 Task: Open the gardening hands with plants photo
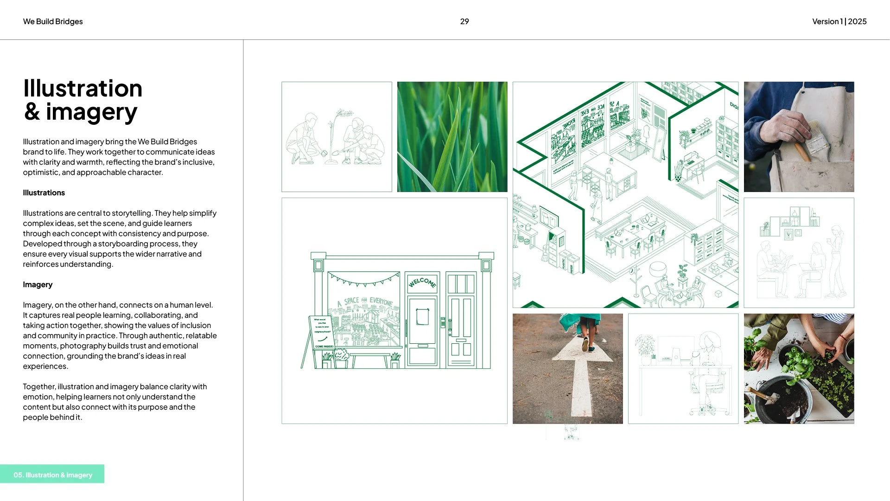click(799, 368)
